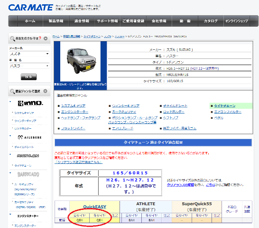Viewport: 259px width, 228px height.
Task: Click the 車種別適合情報 breadcrumb link
Action: tap(72, 37)
